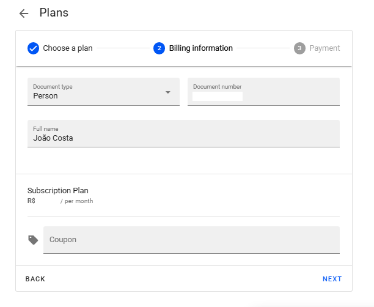The width and height of the screenshot is (374, 307).
Task: Open the Document type dropdown arrow
Action: pyautogui.click(x=167, y=92)
